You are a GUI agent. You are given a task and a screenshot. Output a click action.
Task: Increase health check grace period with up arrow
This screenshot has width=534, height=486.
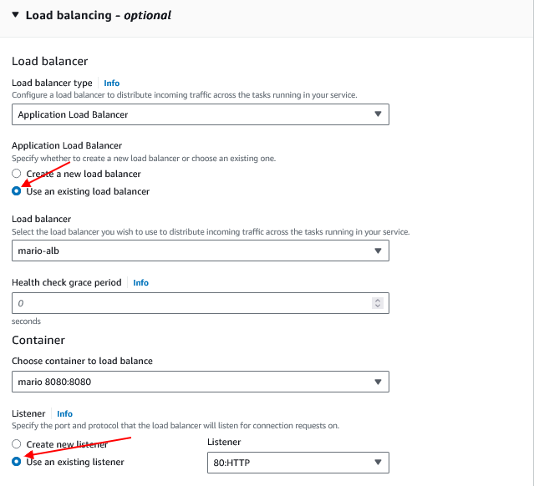378,300
